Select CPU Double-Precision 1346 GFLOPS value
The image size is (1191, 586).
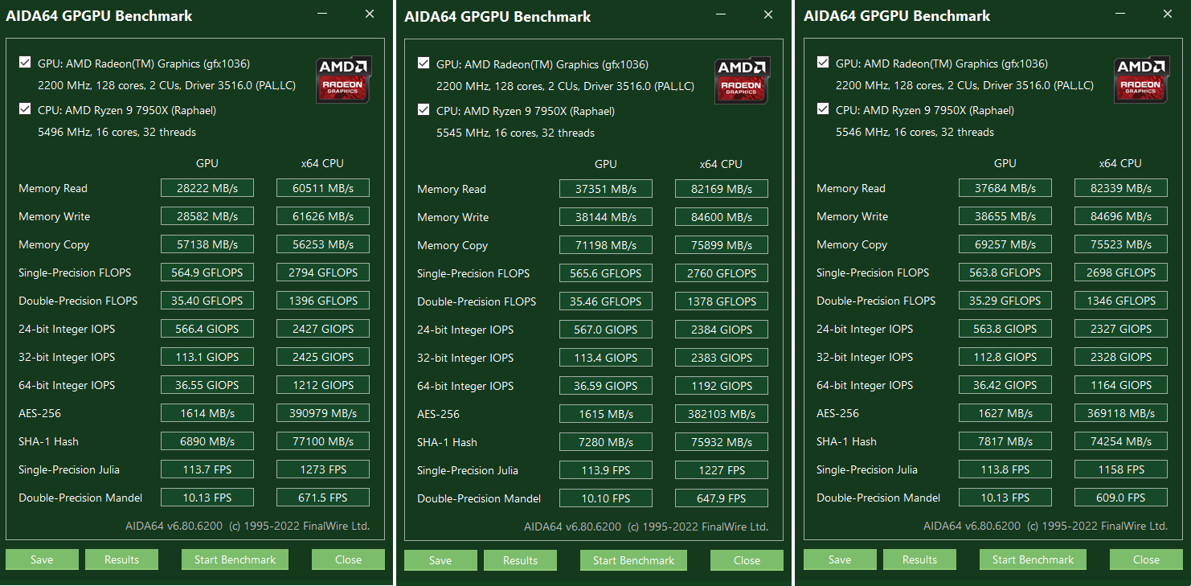pyautogui.click(x=1121, y=301)
